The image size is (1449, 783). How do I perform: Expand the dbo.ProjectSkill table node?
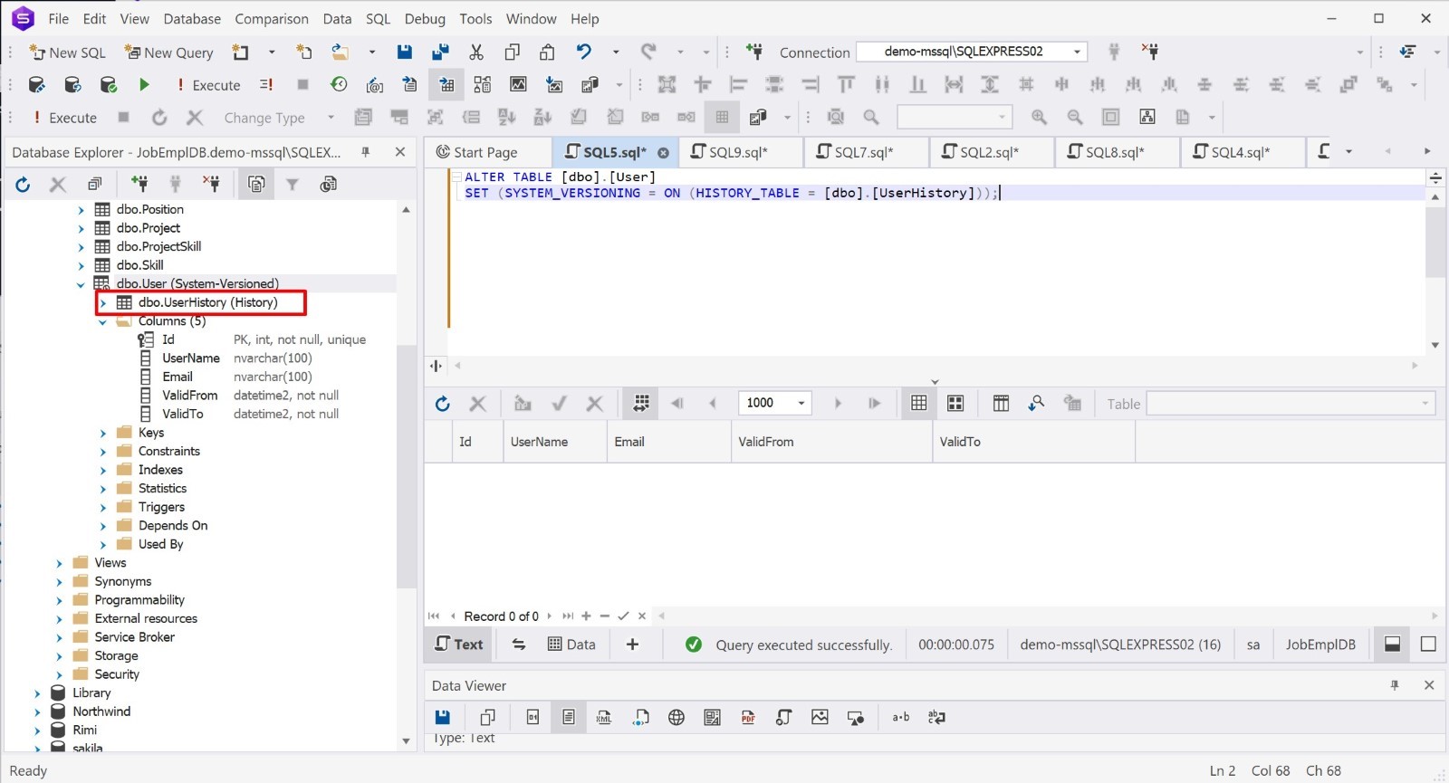point(81,247)
